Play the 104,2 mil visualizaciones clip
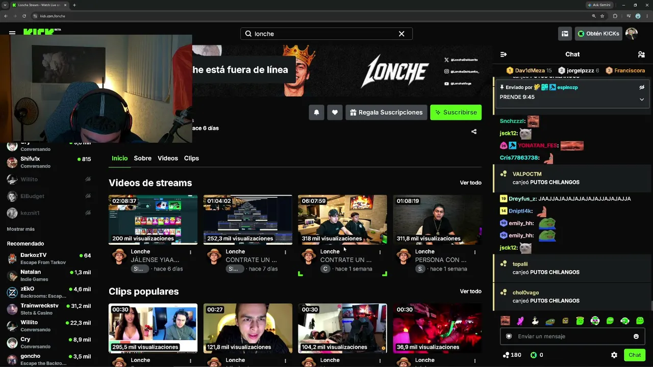653x367 pixels. (342, 328)
